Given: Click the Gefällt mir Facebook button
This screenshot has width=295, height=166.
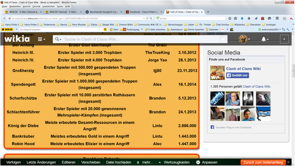Looking at the screenshot, I should click(x=237, y=75).
